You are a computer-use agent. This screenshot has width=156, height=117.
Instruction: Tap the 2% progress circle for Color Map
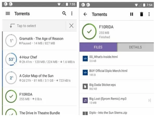click(x=11, y=78)
